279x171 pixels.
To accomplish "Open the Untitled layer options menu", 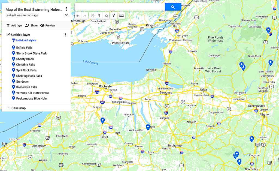I will coord(65,35).
